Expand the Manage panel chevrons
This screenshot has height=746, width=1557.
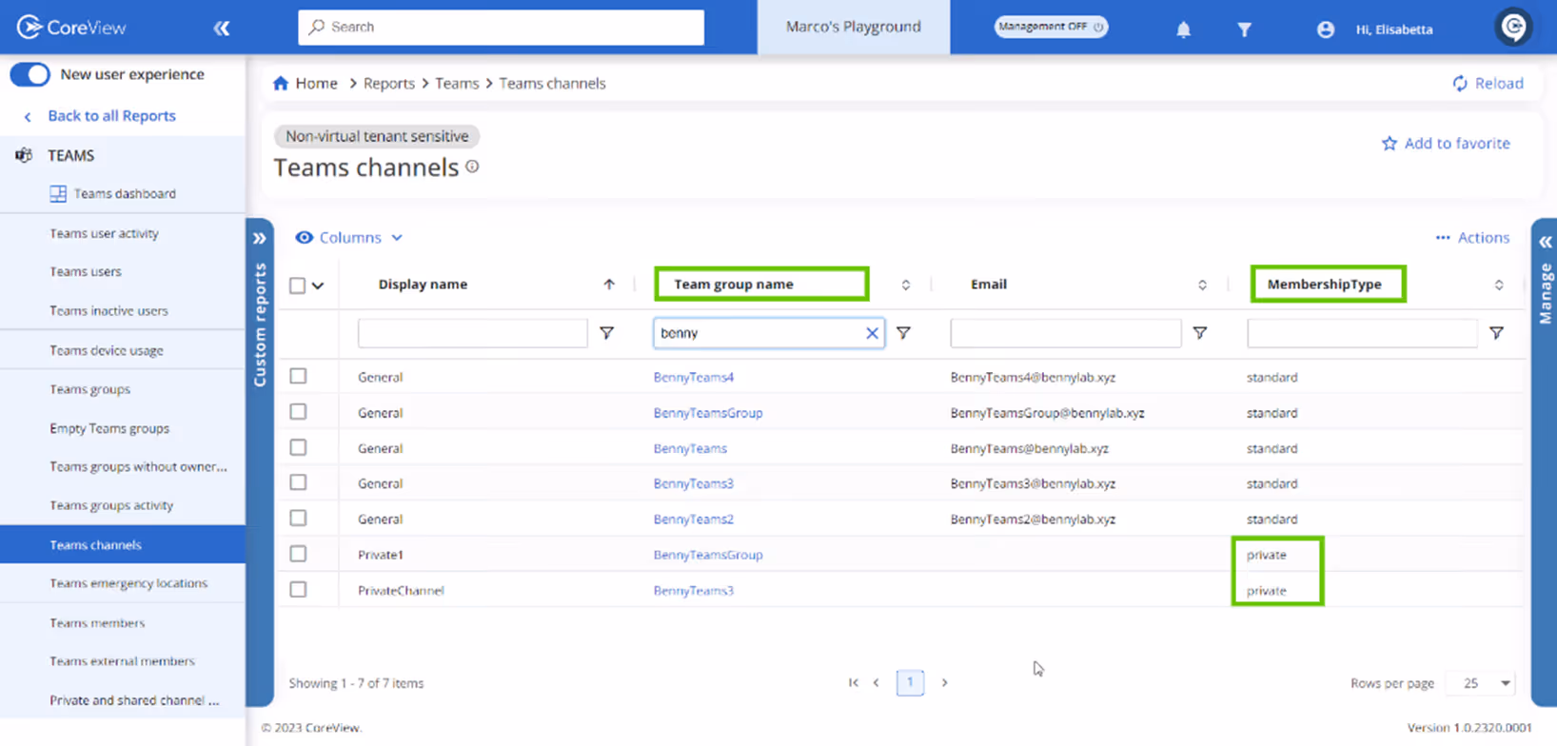coord(1545,242)
